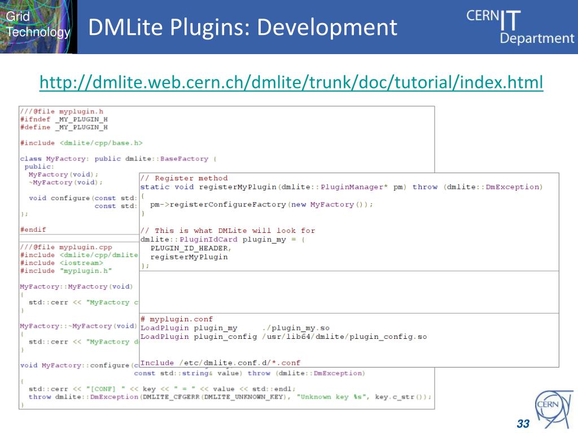This screenshot has height=433, width=578.
Task: Click 'MyFactory(void);' constructor declaration
Action: (x=63, y=175)
